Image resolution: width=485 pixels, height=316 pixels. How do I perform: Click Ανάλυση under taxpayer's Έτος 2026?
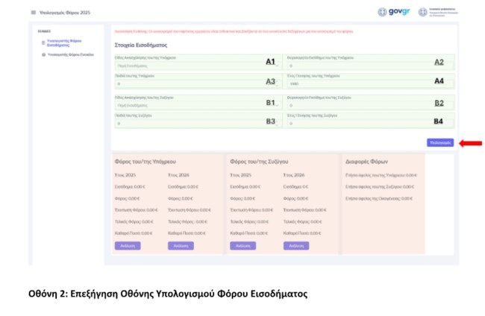pyautogui.click(x=180, y=245)
